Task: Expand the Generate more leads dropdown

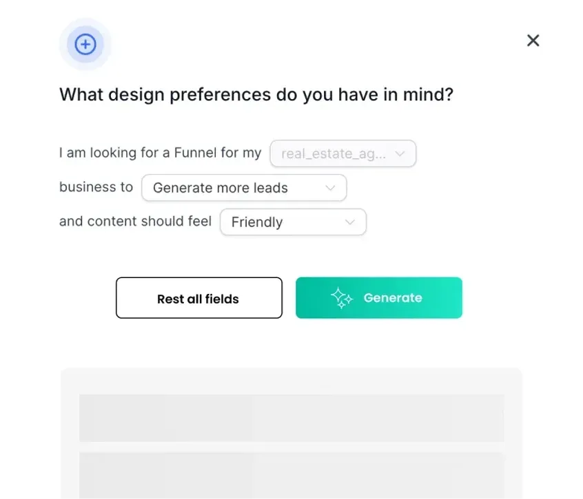Action: 243,188
